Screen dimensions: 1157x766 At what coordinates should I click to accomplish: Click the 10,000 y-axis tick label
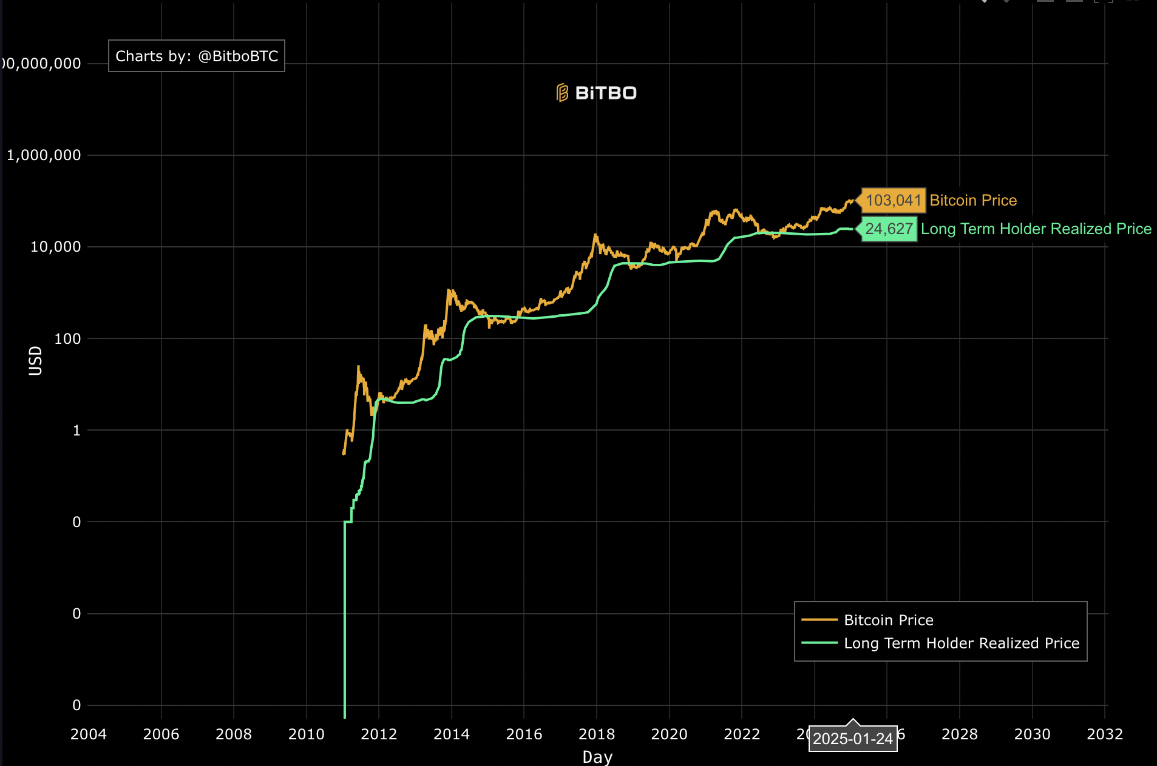pos(55,247)
